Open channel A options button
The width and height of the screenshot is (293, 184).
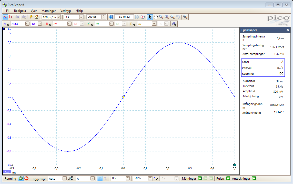[6, 24]
